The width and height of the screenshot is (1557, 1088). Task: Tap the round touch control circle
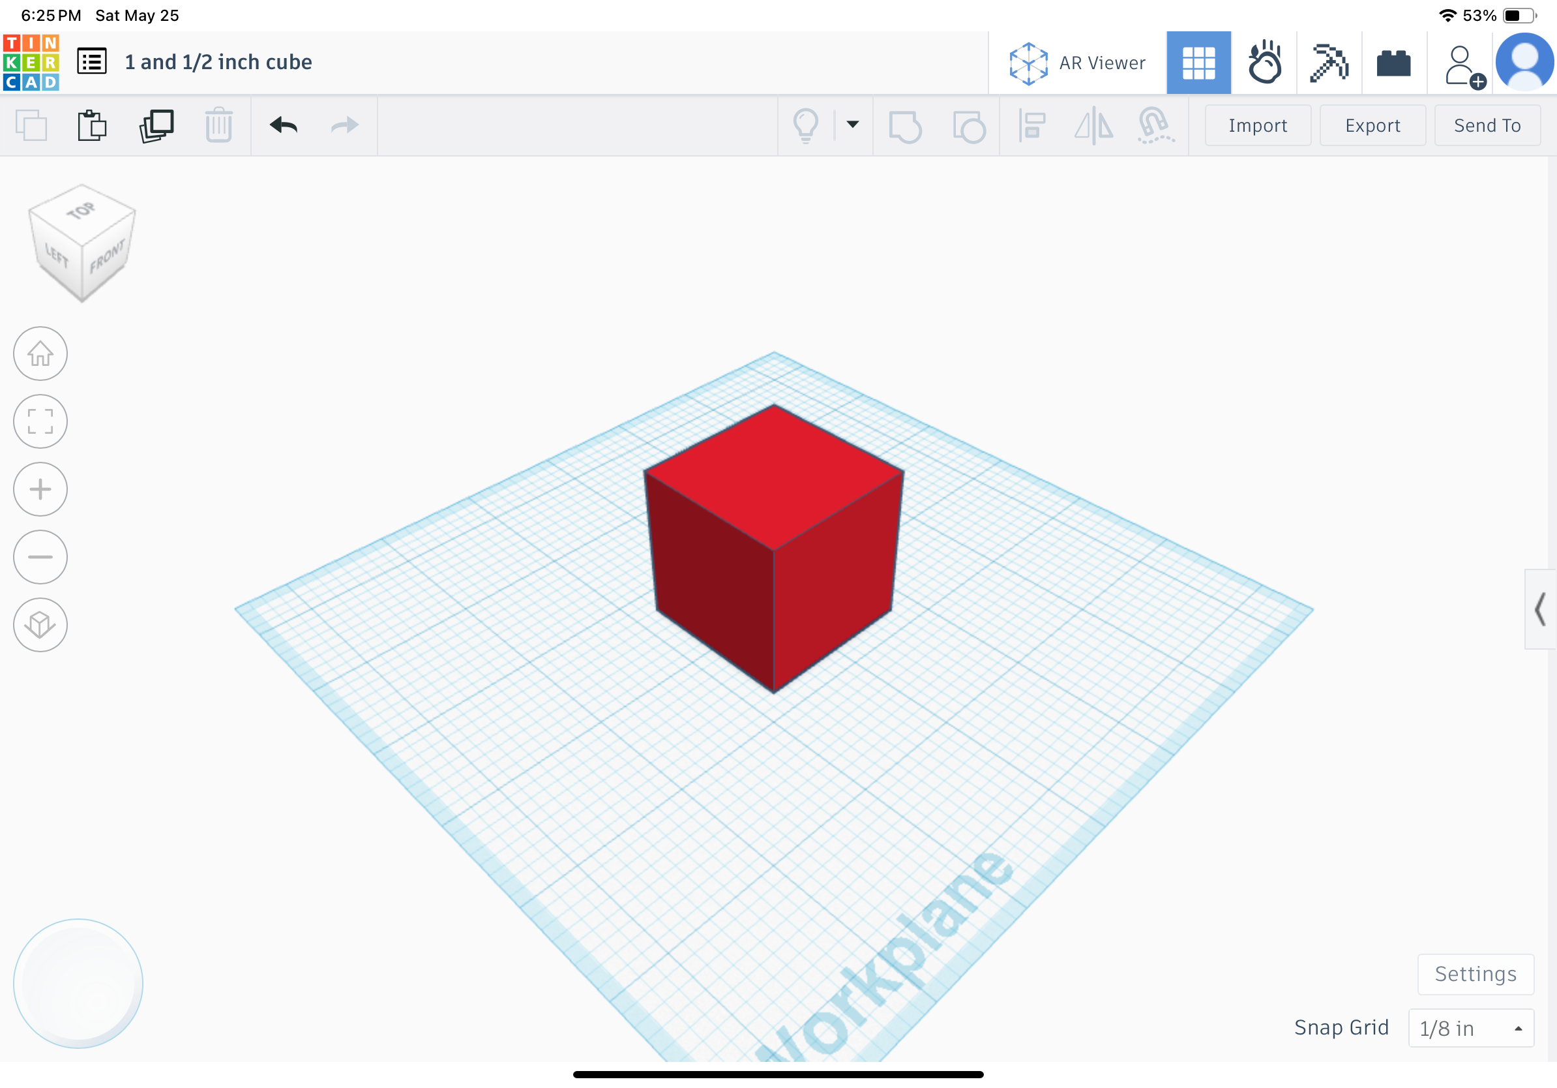coord(78,984)
